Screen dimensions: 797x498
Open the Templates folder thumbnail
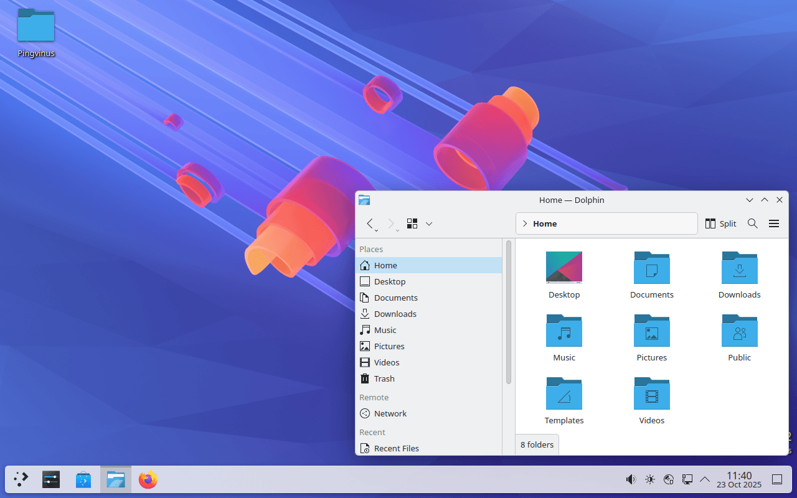point(564,393)
